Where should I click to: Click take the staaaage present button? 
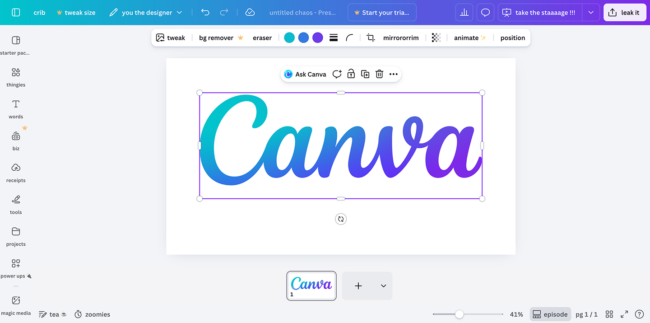pyautogui.click(x=540, y=13)
